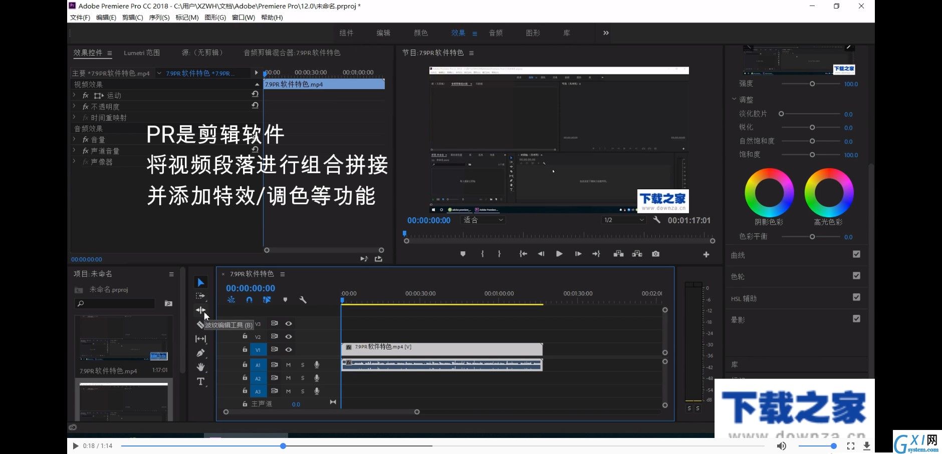942x454 pixels.
Task: Adjust the Saturation slider
Action: pyautogui.click(x=812, y=155)
